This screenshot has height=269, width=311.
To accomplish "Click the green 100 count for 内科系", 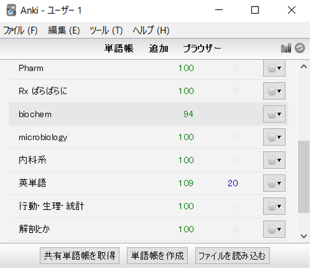I will coord(186,160).
